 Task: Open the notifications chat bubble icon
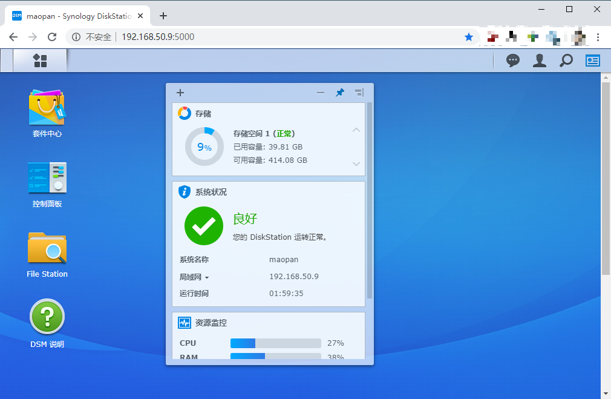point(513,61)
